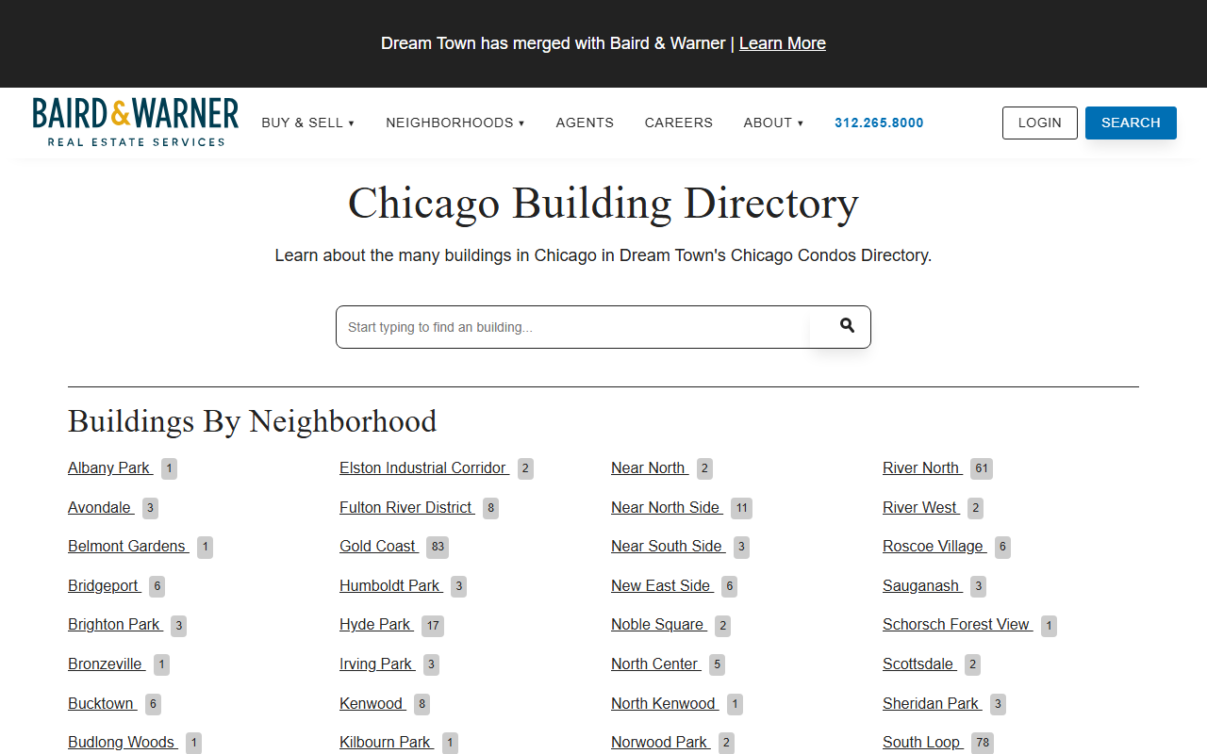The image size is (1207, 754).
Task: Follow the Learn More banner link
Action: coord(783,43)
